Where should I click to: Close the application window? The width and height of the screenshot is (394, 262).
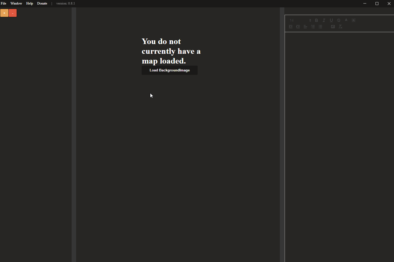(389, 3)
